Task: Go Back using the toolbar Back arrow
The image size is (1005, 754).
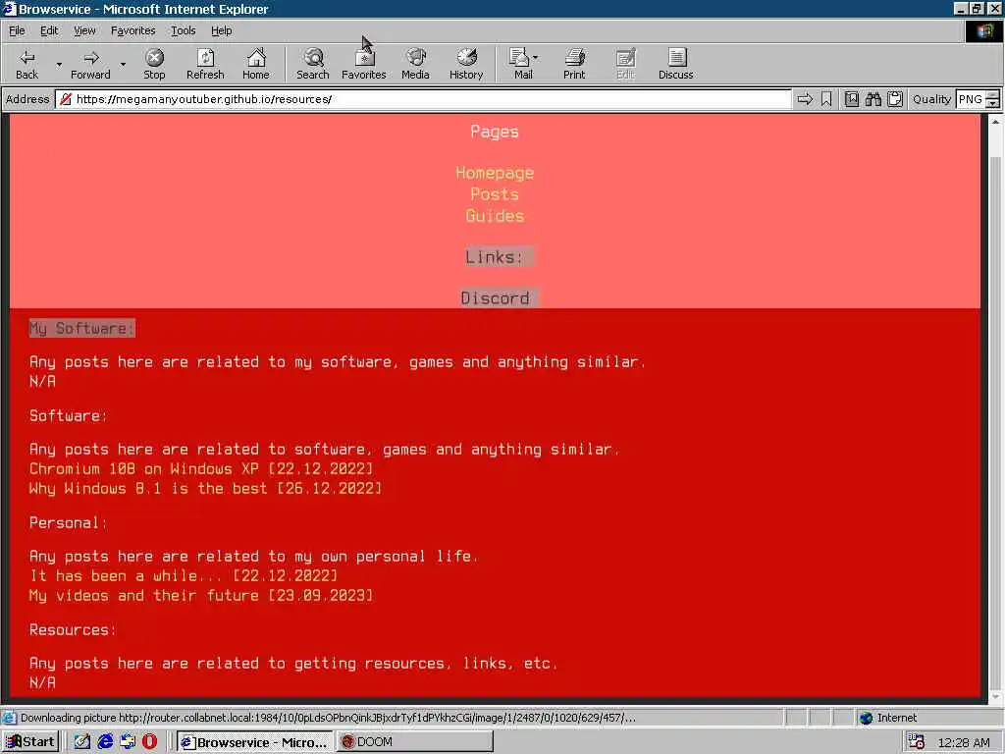Action: [26, 64]
